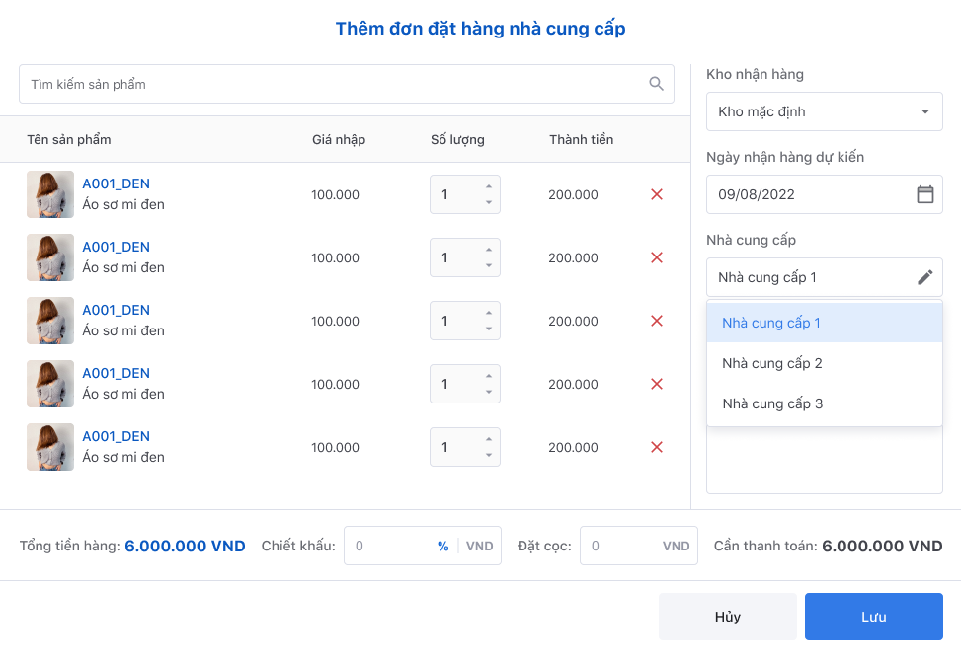Switch discount unit to percent
Image resolution: width=961 pixels, height=659 pixels.
[x=442, y=547]
